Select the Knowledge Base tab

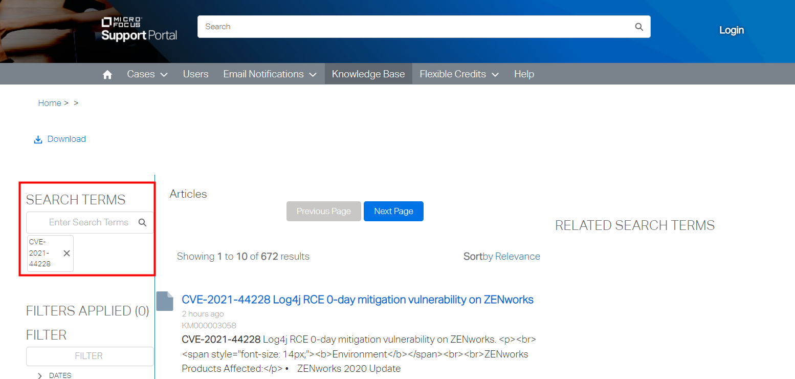(x=368, y=74)
